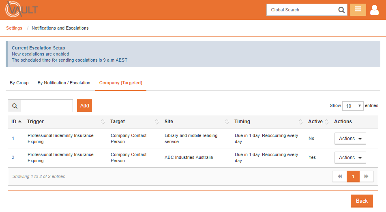The width and height of the screenshot is (386, 212).
Task: Open the Show entries dropdown
Action: click(x=353, y=106)
